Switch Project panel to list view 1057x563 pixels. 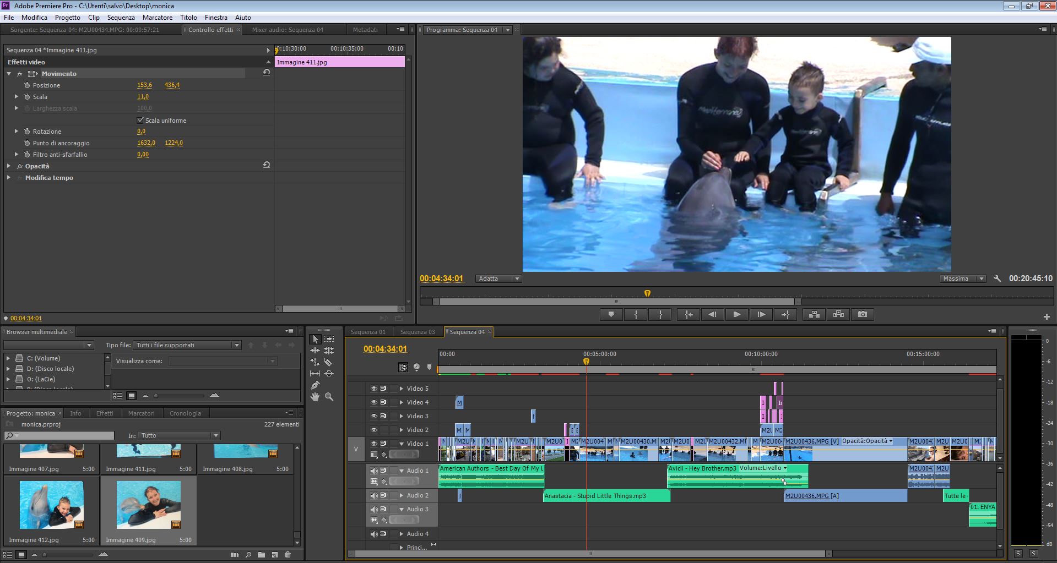coord(8,555)
